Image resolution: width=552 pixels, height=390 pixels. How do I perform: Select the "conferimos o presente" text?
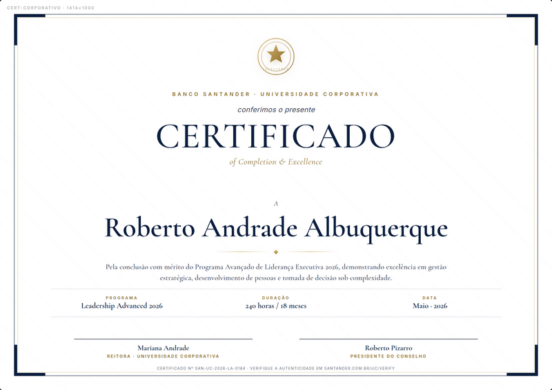click(x=277, y=110)
